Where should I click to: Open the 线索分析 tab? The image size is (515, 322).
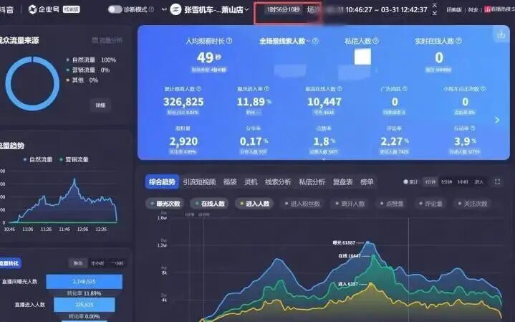point(278,182)
